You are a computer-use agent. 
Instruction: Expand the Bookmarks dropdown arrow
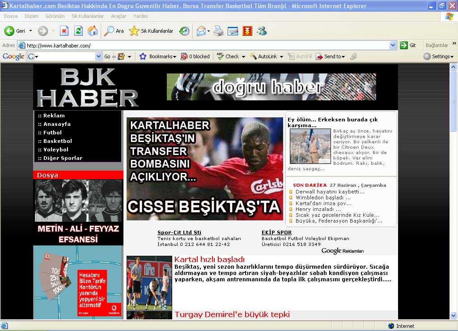click(174, 57)
